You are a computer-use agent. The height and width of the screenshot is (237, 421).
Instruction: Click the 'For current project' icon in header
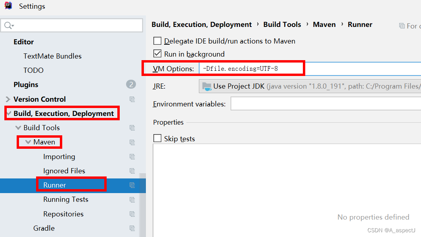pos(402,26)
